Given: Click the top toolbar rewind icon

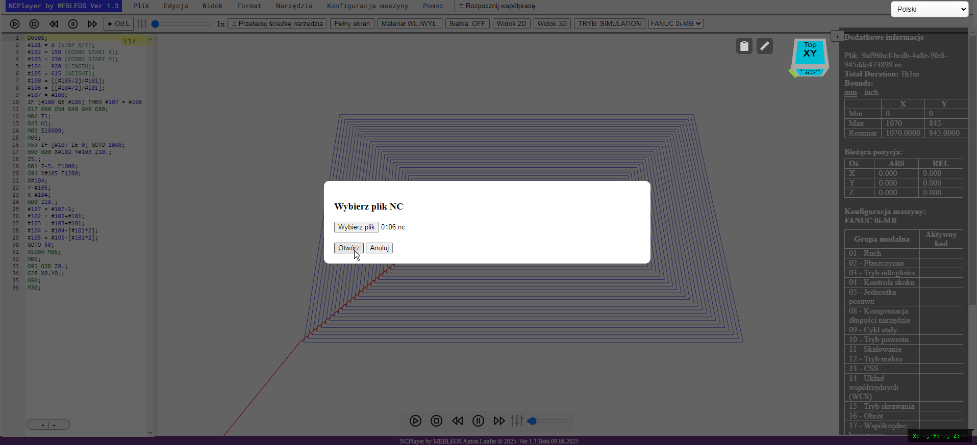Looking at the screenshot, I should (54, 24).
